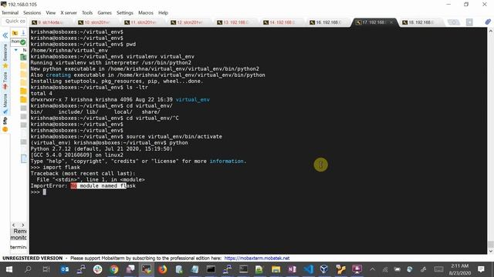Switch to tab 16 192.168
This screenshot has height=277, width=494.
point(328,22)
